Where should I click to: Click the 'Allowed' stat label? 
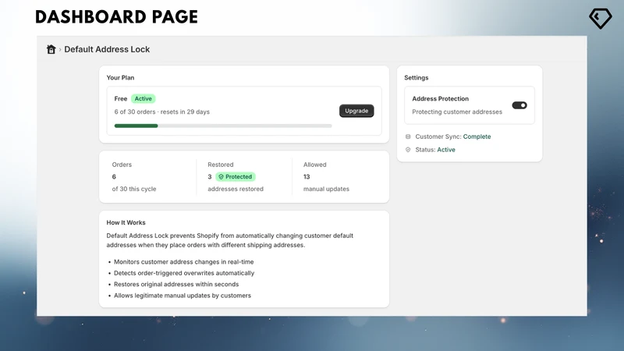click(x=315, y=165)
